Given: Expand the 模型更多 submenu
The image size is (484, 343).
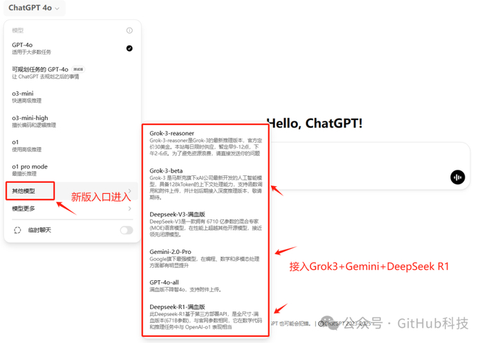Looking at the screenshot, I should [x=72, y=208].
